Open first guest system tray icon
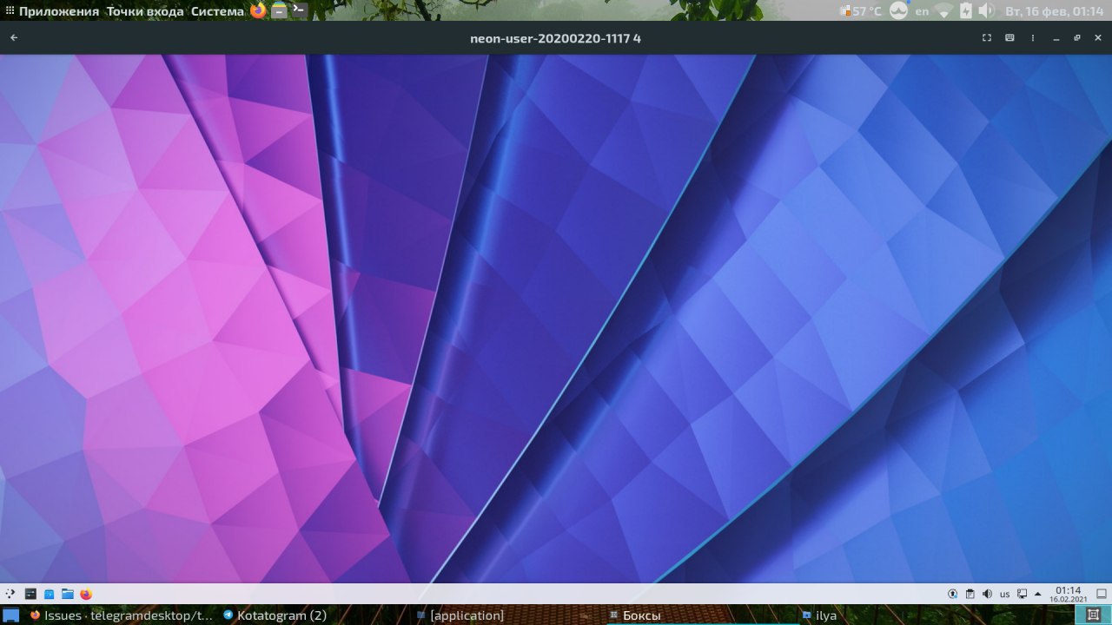Screen dimensions: 1112x625 (x=953, y=594)
